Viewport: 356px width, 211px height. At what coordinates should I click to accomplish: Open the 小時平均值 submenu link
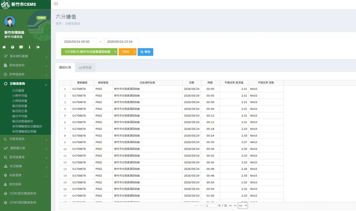coord(20,96)
